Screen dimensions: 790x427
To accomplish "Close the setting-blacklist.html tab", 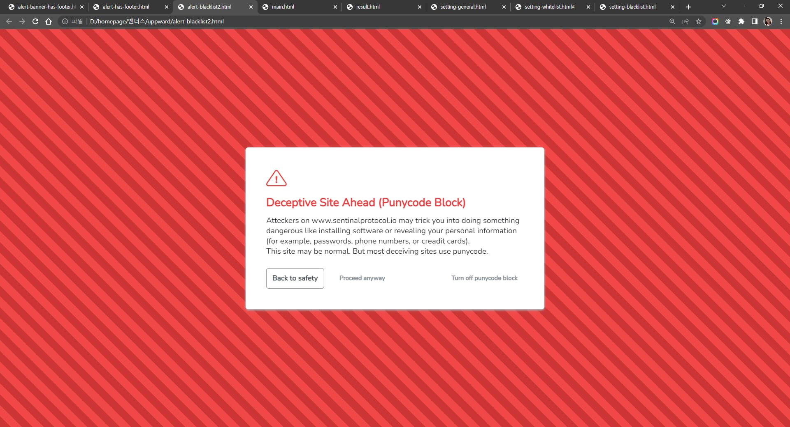I will coord(673,7).
